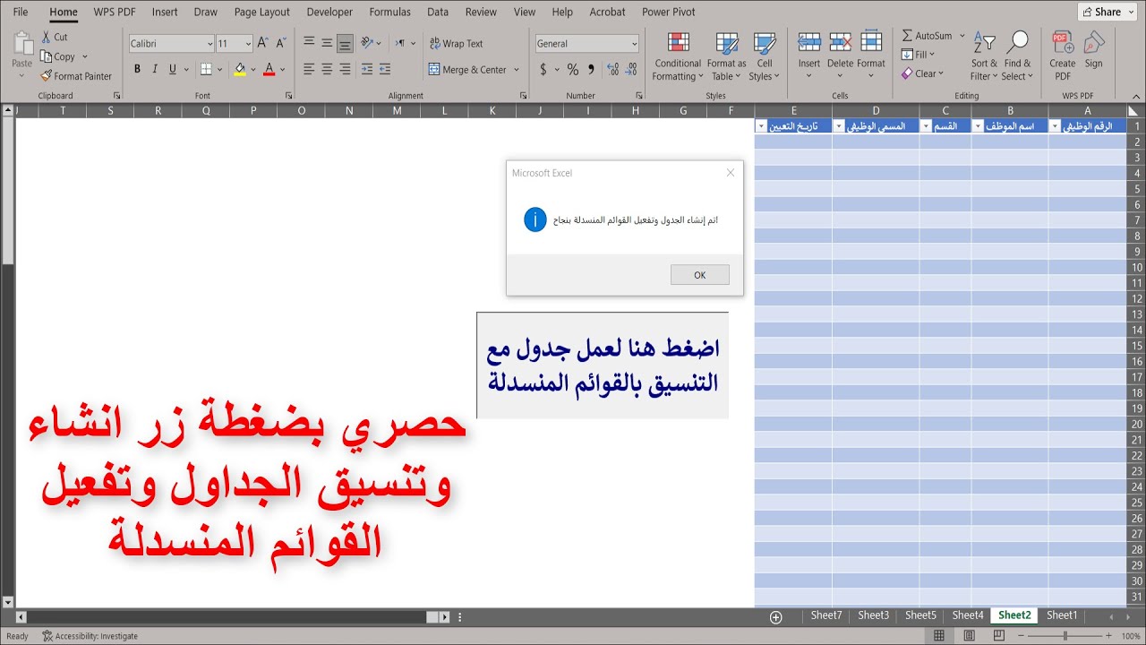Click the Insert cells icon
The image size is (1146, 645).
[x=809, y=42]
